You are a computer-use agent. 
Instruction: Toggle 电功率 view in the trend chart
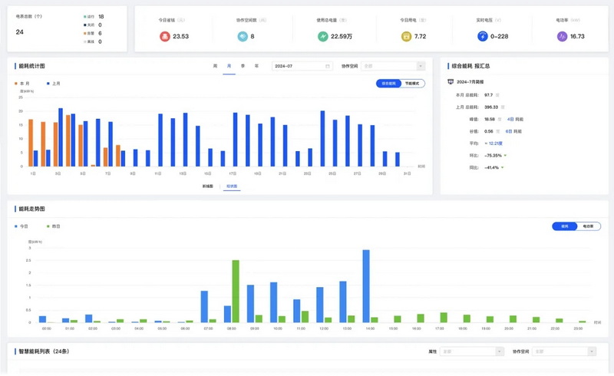pos(588,226)
